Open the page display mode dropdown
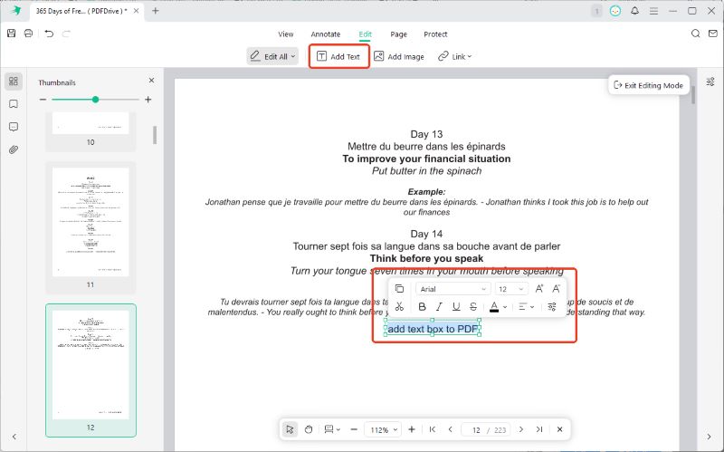The image size is (724, 452). 332,429
